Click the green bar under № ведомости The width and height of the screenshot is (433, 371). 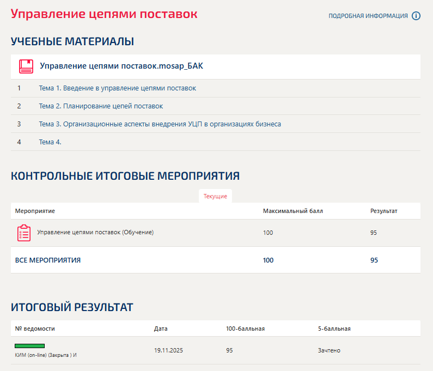coord(29,346)
